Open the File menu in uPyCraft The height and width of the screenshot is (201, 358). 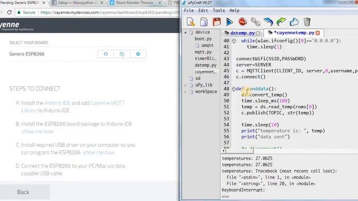click(x=189, y=11)
